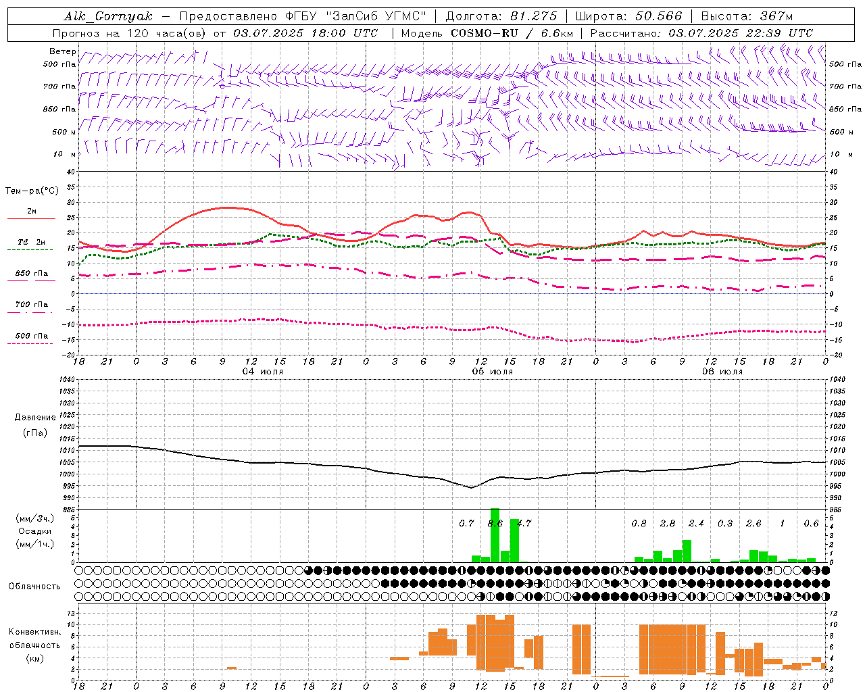The height and width of the screenshot is (692, 865).
Task: Click the 'Облачность' cloud cover label
Action: [34, 586]
